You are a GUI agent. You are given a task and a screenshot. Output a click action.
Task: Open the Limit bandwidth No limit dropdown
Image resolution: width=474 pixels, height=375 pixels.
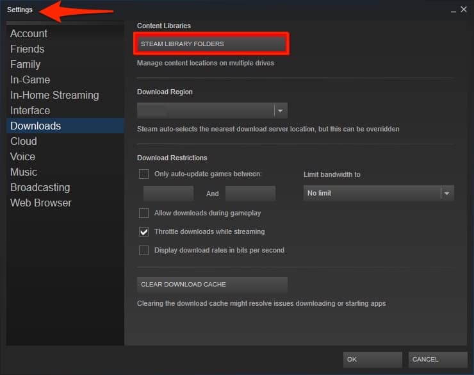click(379, 193)
